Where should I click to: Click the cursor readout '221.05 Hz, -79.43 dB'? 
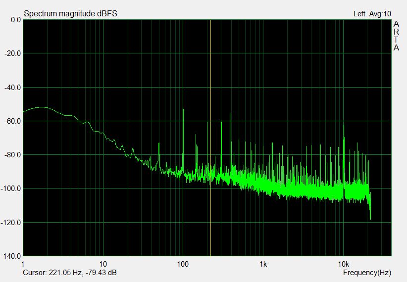[x=83, y=273]
